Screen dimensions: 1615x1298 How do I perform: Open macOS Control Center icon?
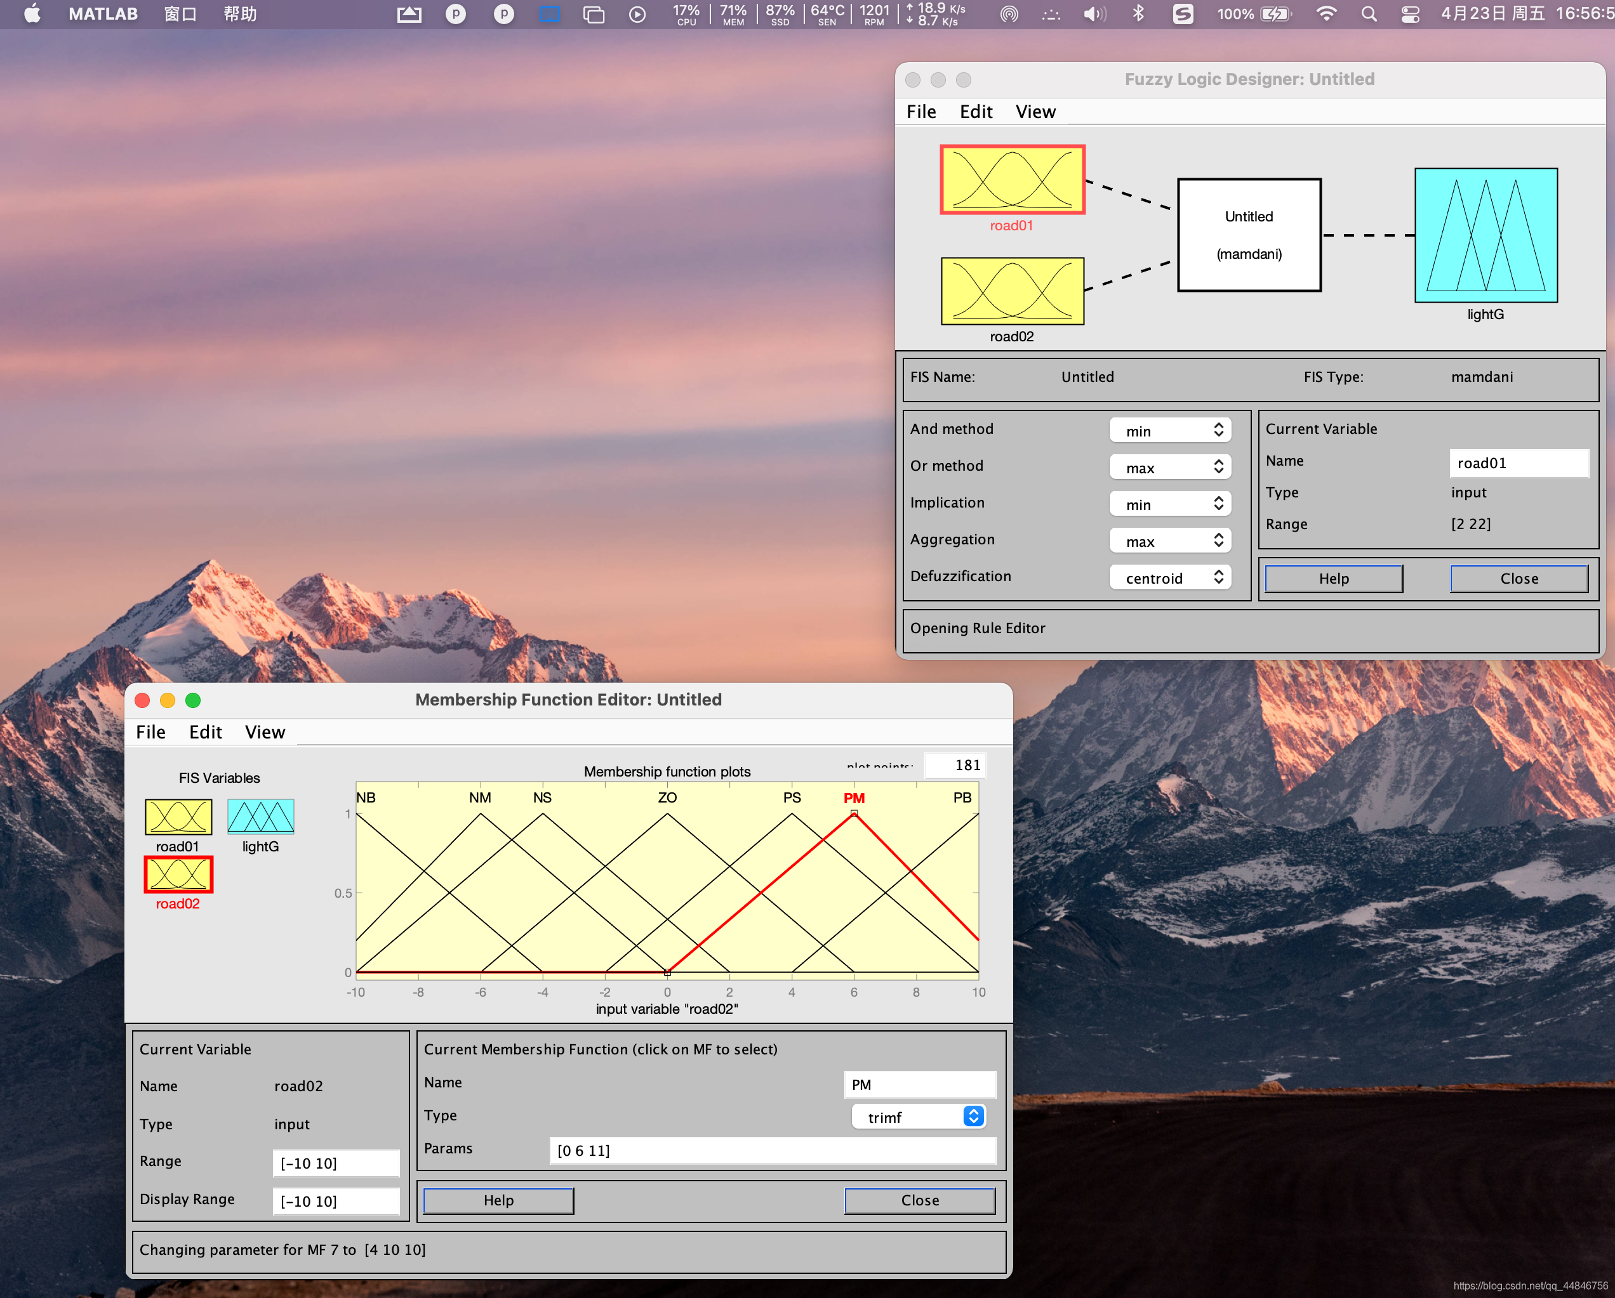point(1410,13)
